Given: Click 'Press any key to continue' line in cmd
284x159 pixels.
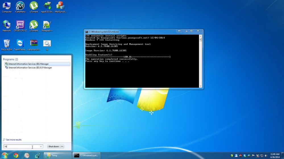Looking at the screenshot, I should click(107, 61).
